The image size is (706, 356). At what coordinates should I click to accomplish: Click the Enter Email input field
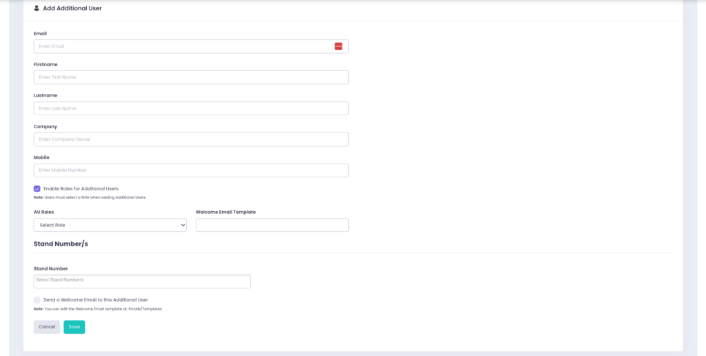183,46
